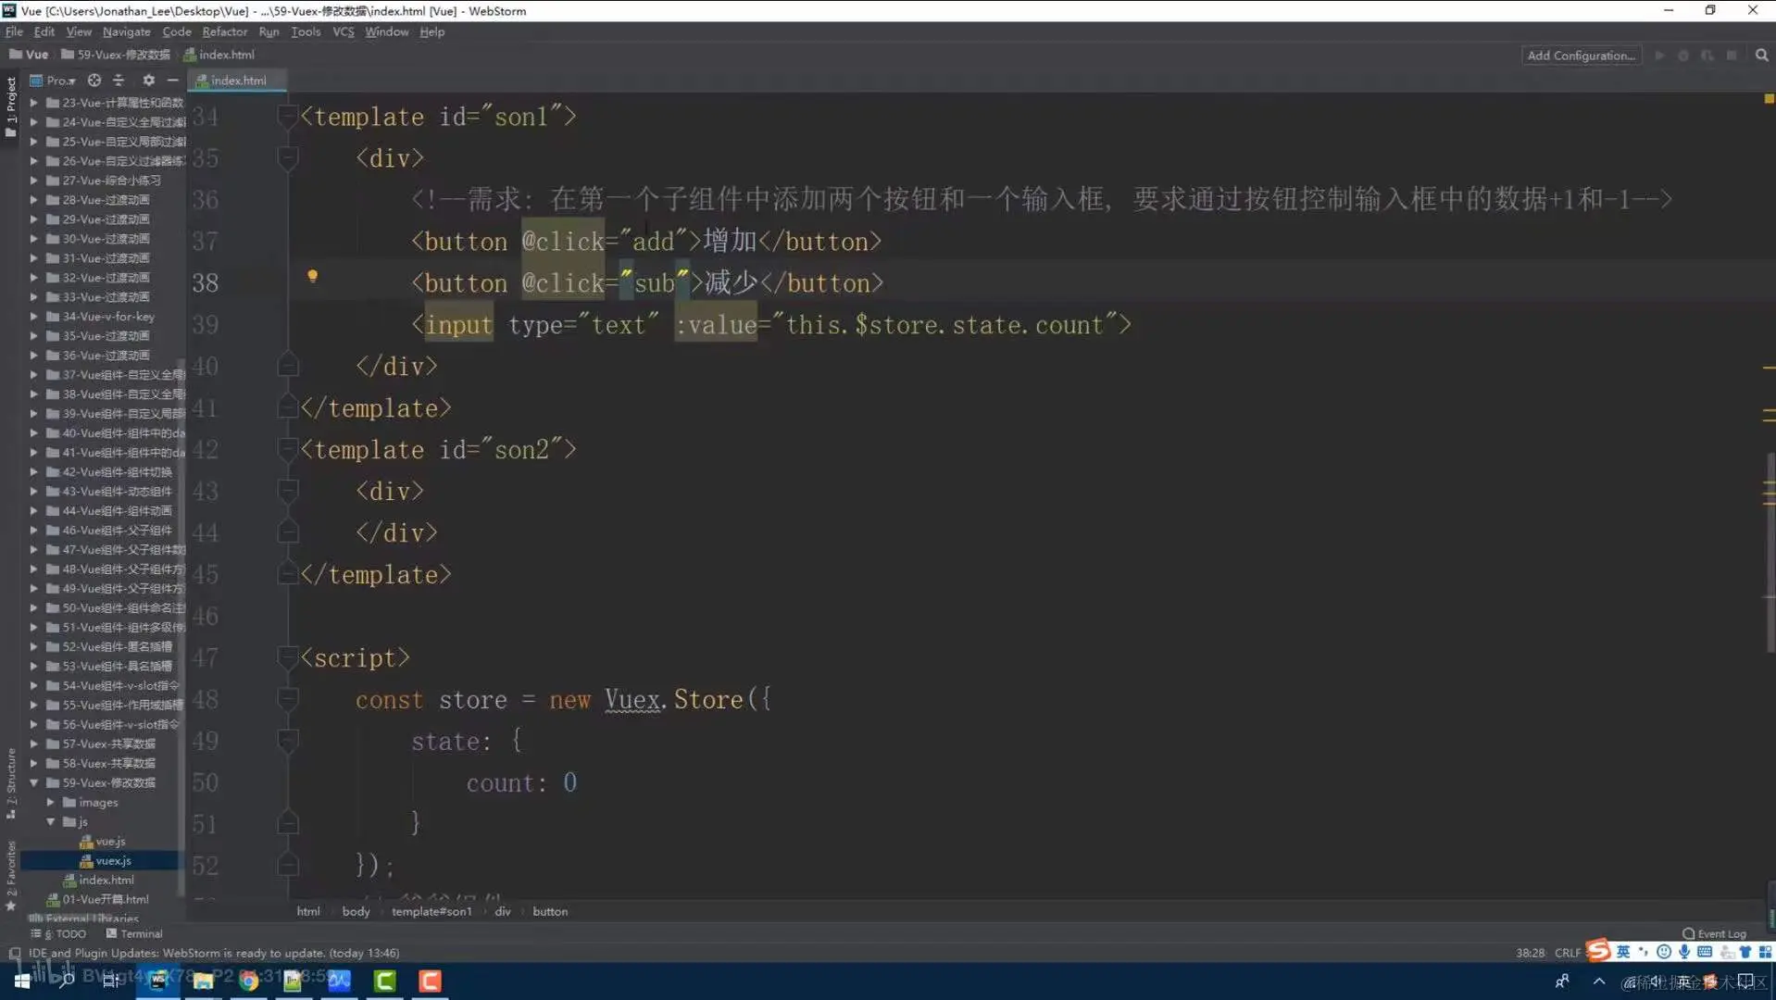Image resolution: width=1776 pixels, height=1000 pixels.
Task: Click the template#son1 breadcrumb at the bottom
Action: 431,911
